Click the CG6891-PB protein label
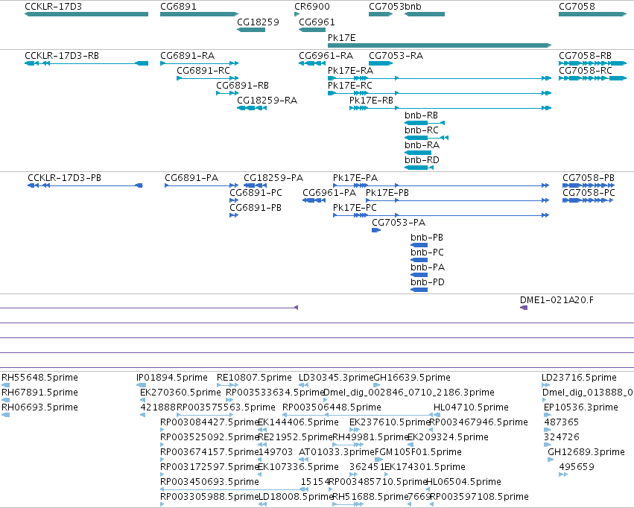The width and height of the screenshot is (634, 508). pyautogui.click(x=256, y=208)
